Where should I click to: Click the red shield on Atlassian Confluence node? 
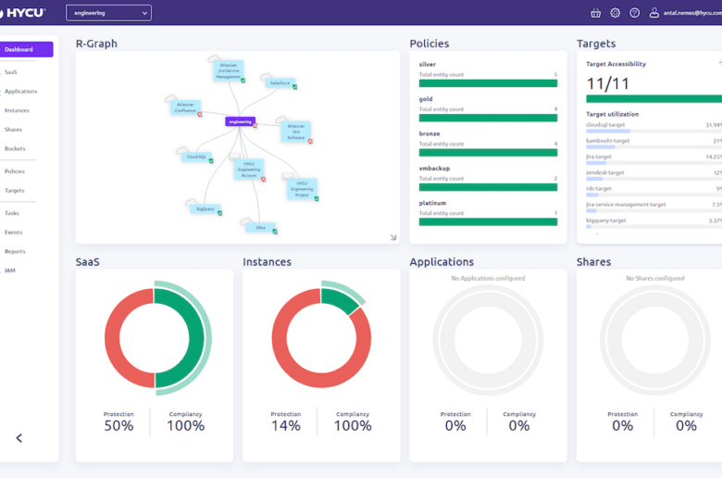[x=200, y=114]
